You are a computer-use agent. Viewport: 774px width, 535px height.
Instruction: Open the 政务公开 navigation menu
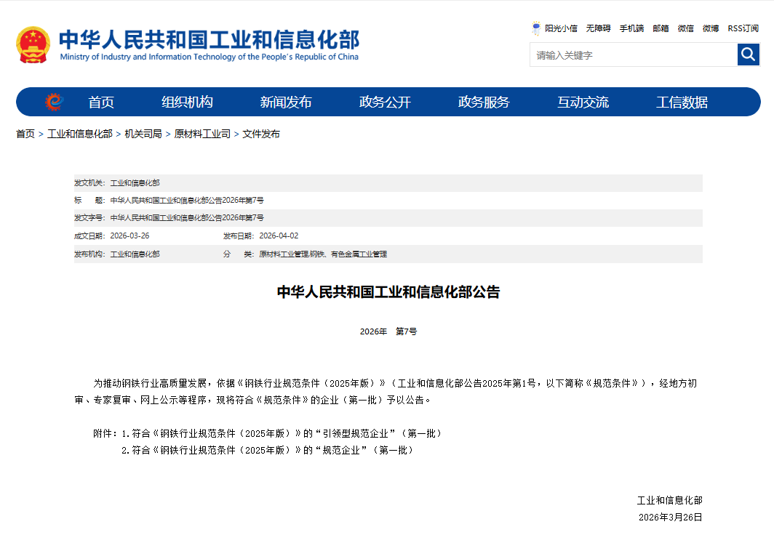tap(385, 102)
